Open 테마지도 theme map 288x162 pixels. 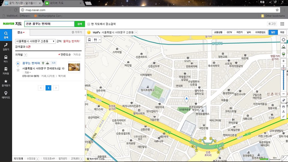[x=6, y=95]
